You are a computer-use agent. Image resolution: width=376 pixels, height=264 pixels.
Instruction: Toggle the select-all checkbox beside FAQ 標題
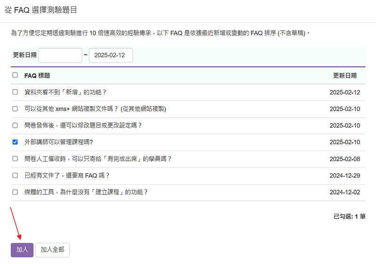15,75
